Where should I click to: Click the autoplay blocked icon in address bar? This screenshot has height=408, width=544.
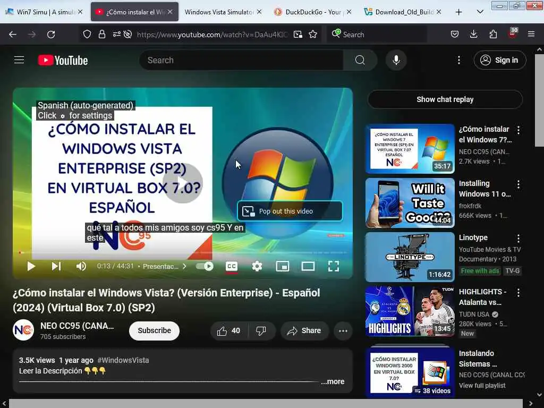(x=127, y=34)
